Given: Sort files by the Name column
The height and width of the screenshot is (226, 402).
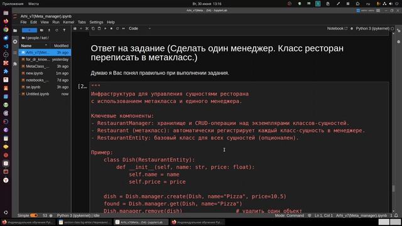Looking at the screenshot, I should pos(33,46).
